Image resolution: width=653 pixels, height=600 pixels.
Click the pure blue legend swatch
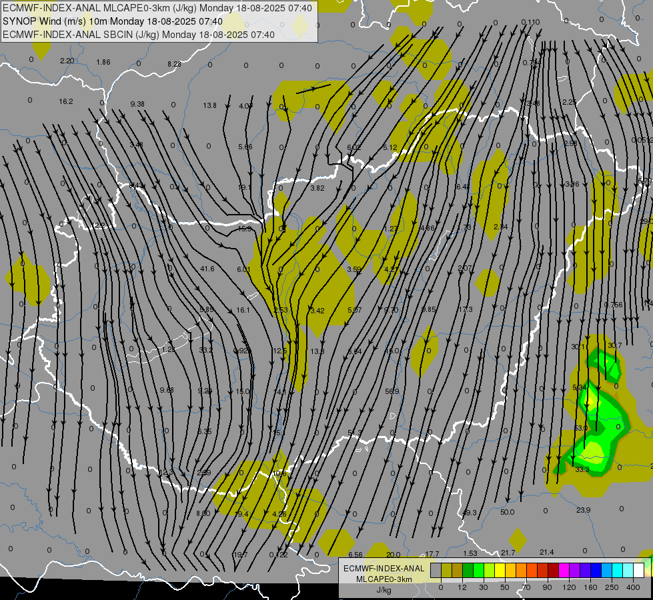point(596,570)
